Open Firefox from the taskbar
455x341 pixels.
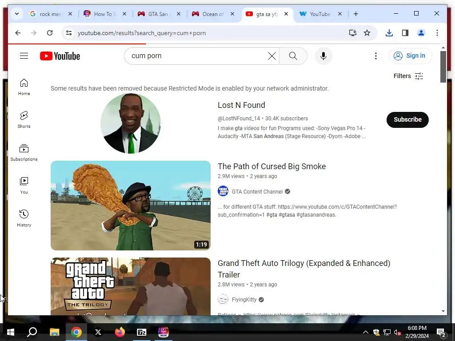[x=120, y=332]
